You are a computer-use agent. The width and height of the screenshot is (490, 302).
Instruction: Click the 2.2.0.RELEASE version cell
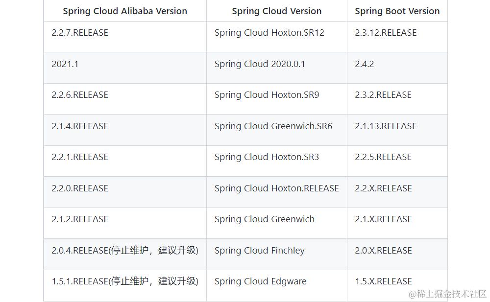[79, 188]
